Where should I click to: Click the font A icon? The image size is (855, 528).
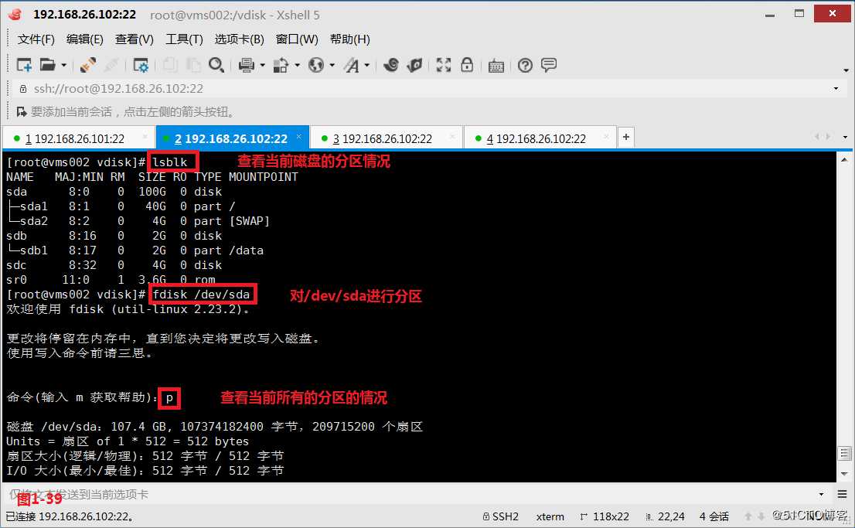[352, 66]
